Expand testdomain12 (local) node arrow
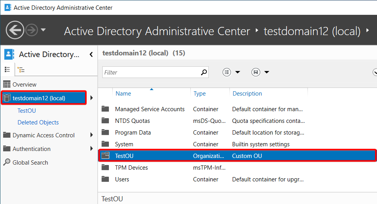Viewport: 377px width, 204px height. (x=92, y=98)
